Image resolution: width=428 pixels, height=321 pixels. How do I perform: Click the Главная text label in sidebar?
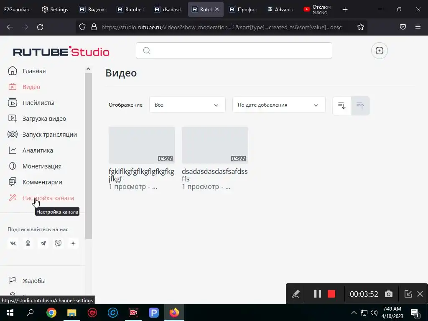coord(34,71)
